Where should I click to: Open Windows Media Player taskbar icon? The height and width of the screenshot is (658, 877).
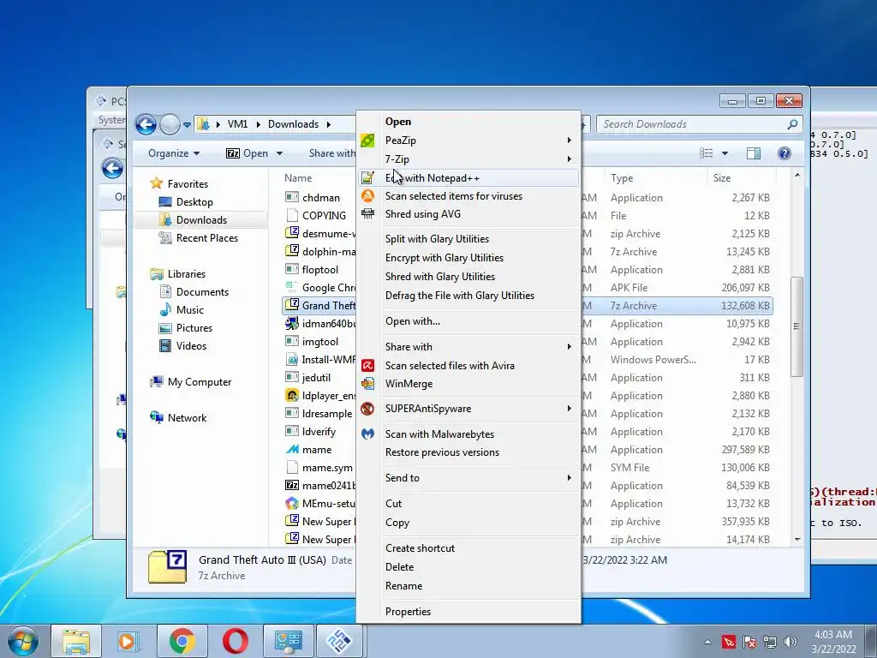pos(128,641)
